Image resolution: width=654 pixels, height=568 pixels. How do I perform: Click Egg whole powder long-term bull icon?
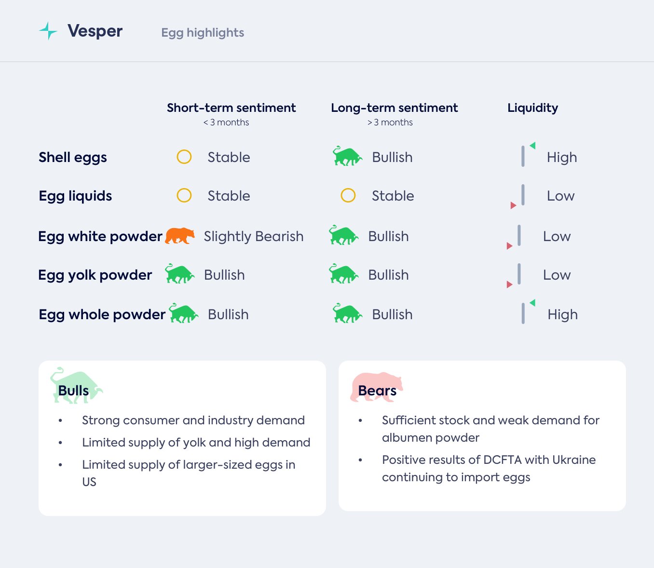[347, 314]
